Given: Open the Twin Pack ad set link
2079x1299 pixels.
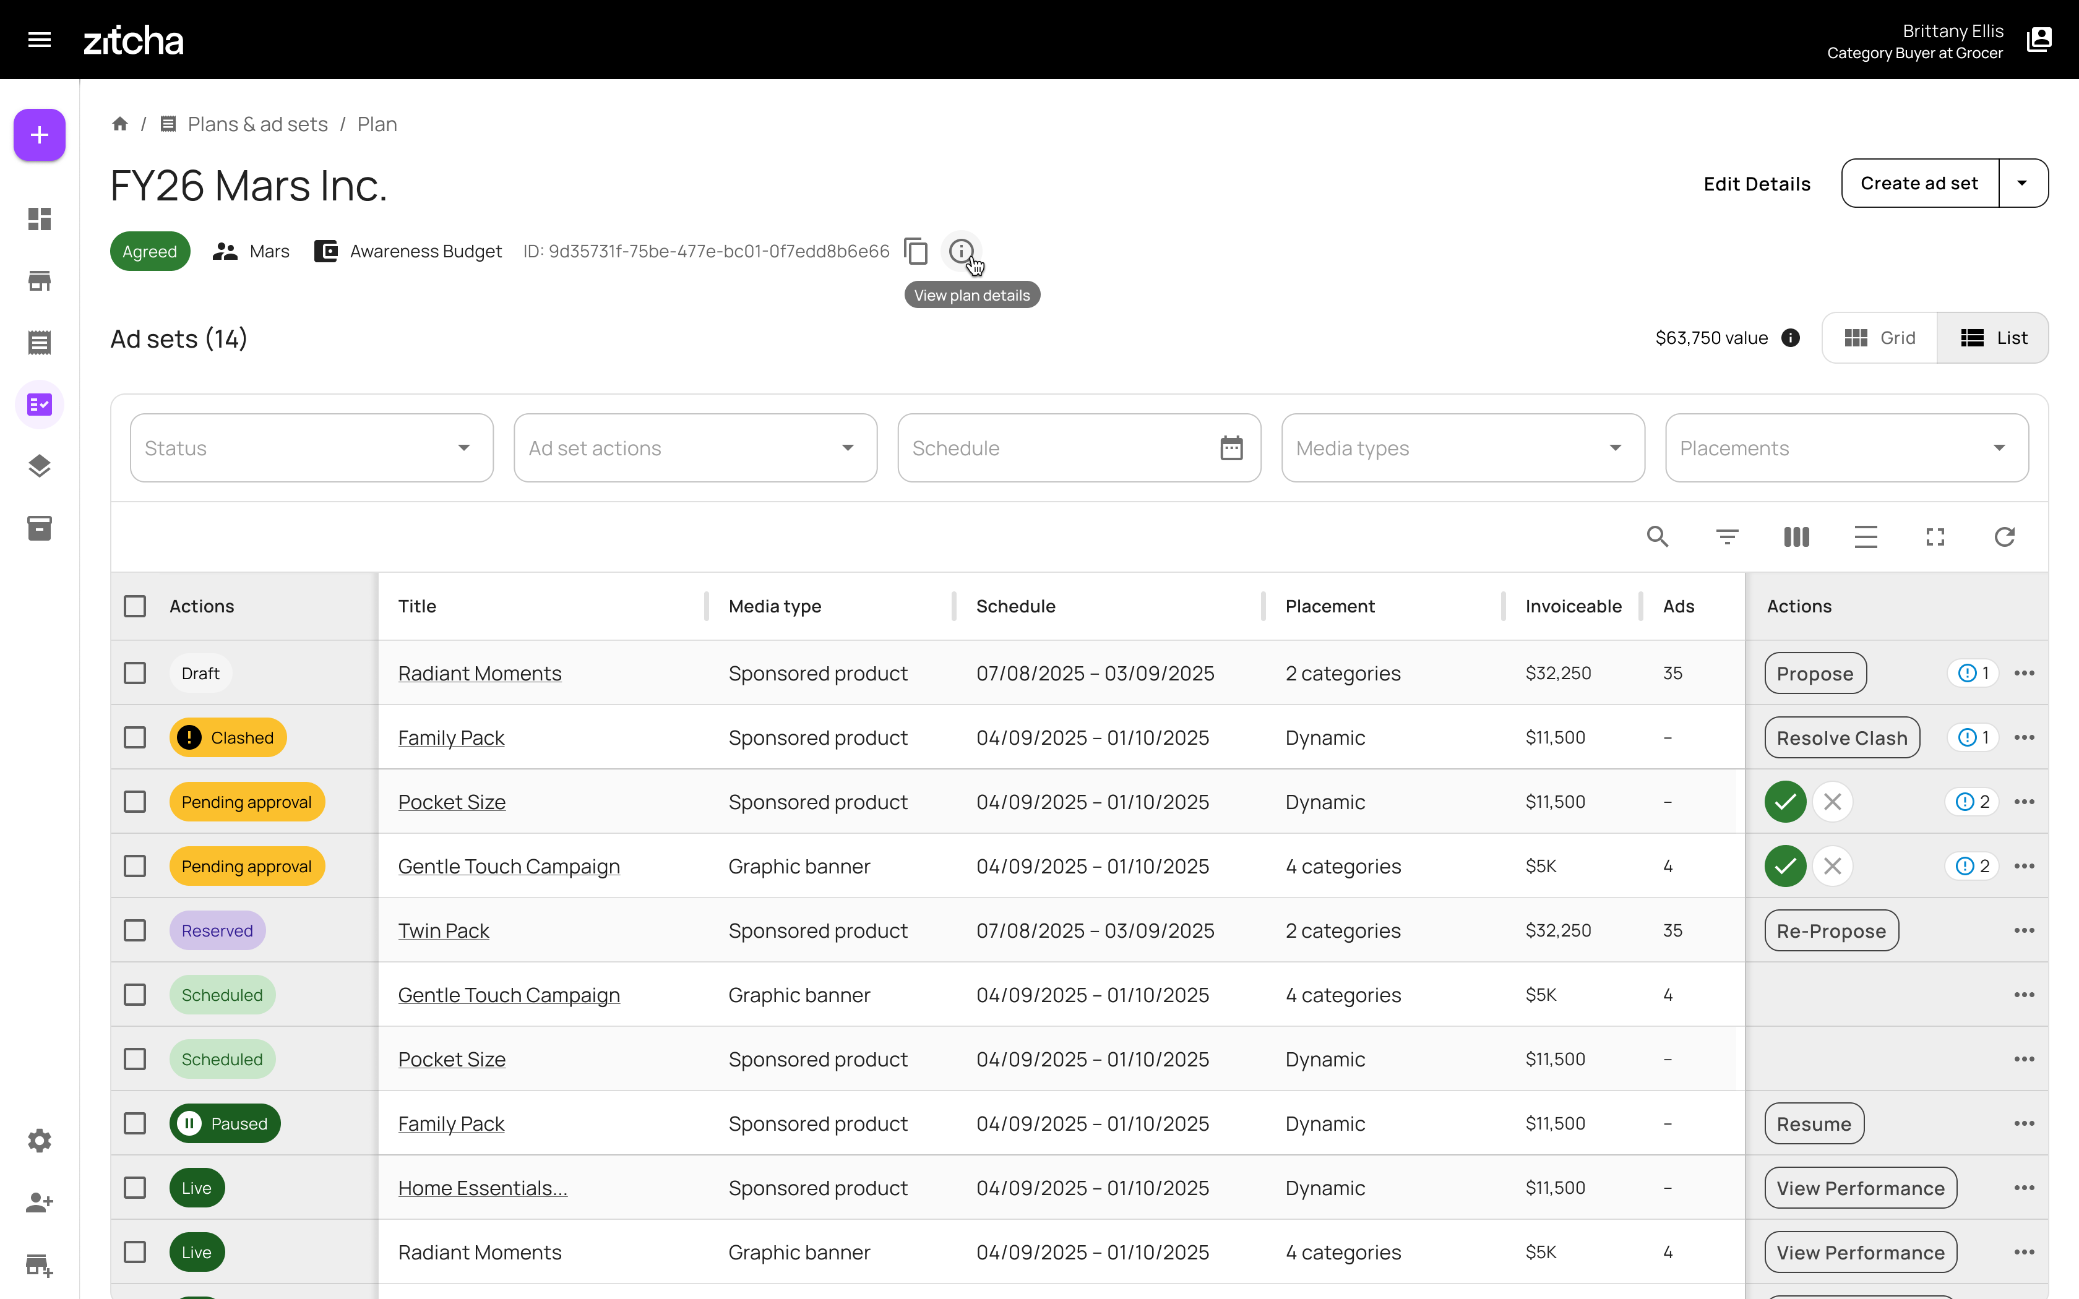Looking at the screenshot, I should (x=443, y=930).
